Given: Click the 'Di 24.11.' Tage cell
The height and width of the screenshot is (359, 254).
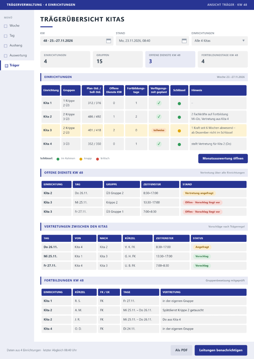Looking at the screenshot, I should click(x=140, y=329).
